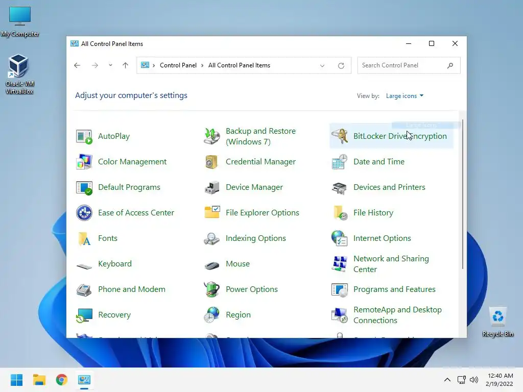The width and height of the screenshot is (523, 392).
Task: Select Oracle VM VirtualBox desktop icon
Action: [19, 74]
